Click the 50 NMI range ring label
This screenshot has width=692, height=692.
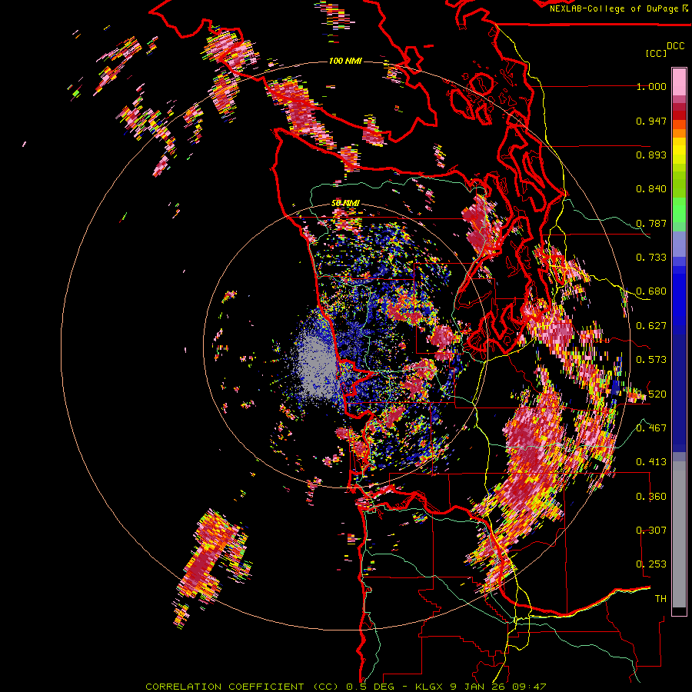pos(345,203)
